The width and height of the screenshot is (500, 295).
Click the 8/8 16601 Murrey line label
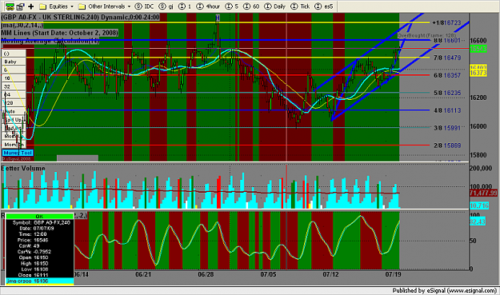click(x=447, y=40)
